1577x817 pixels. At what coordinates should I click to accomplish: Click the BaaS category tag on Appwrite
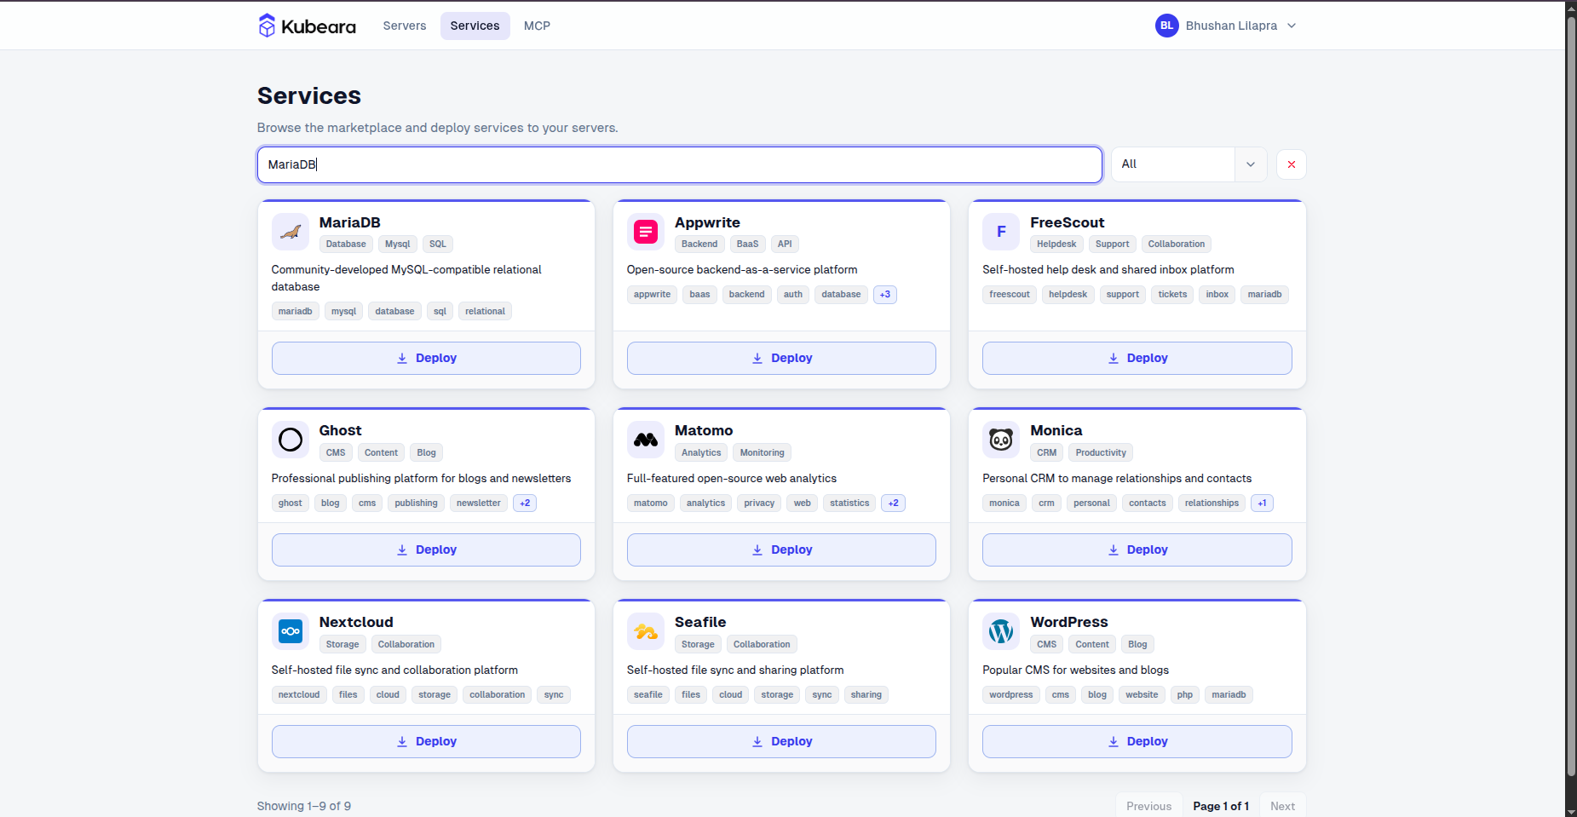click(x=747, y=245)
